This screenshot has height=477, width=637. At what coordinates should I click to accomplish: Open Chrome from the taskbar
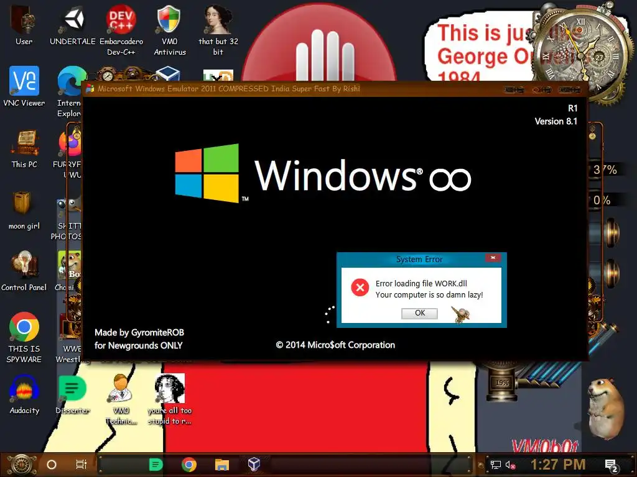click(189, 465)
